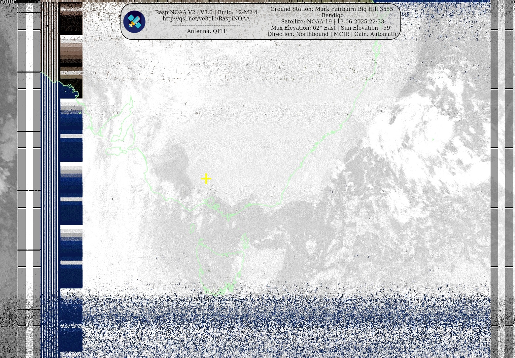
Task: Click the yellow ground station crosshair marker
Action: point(206,179)
